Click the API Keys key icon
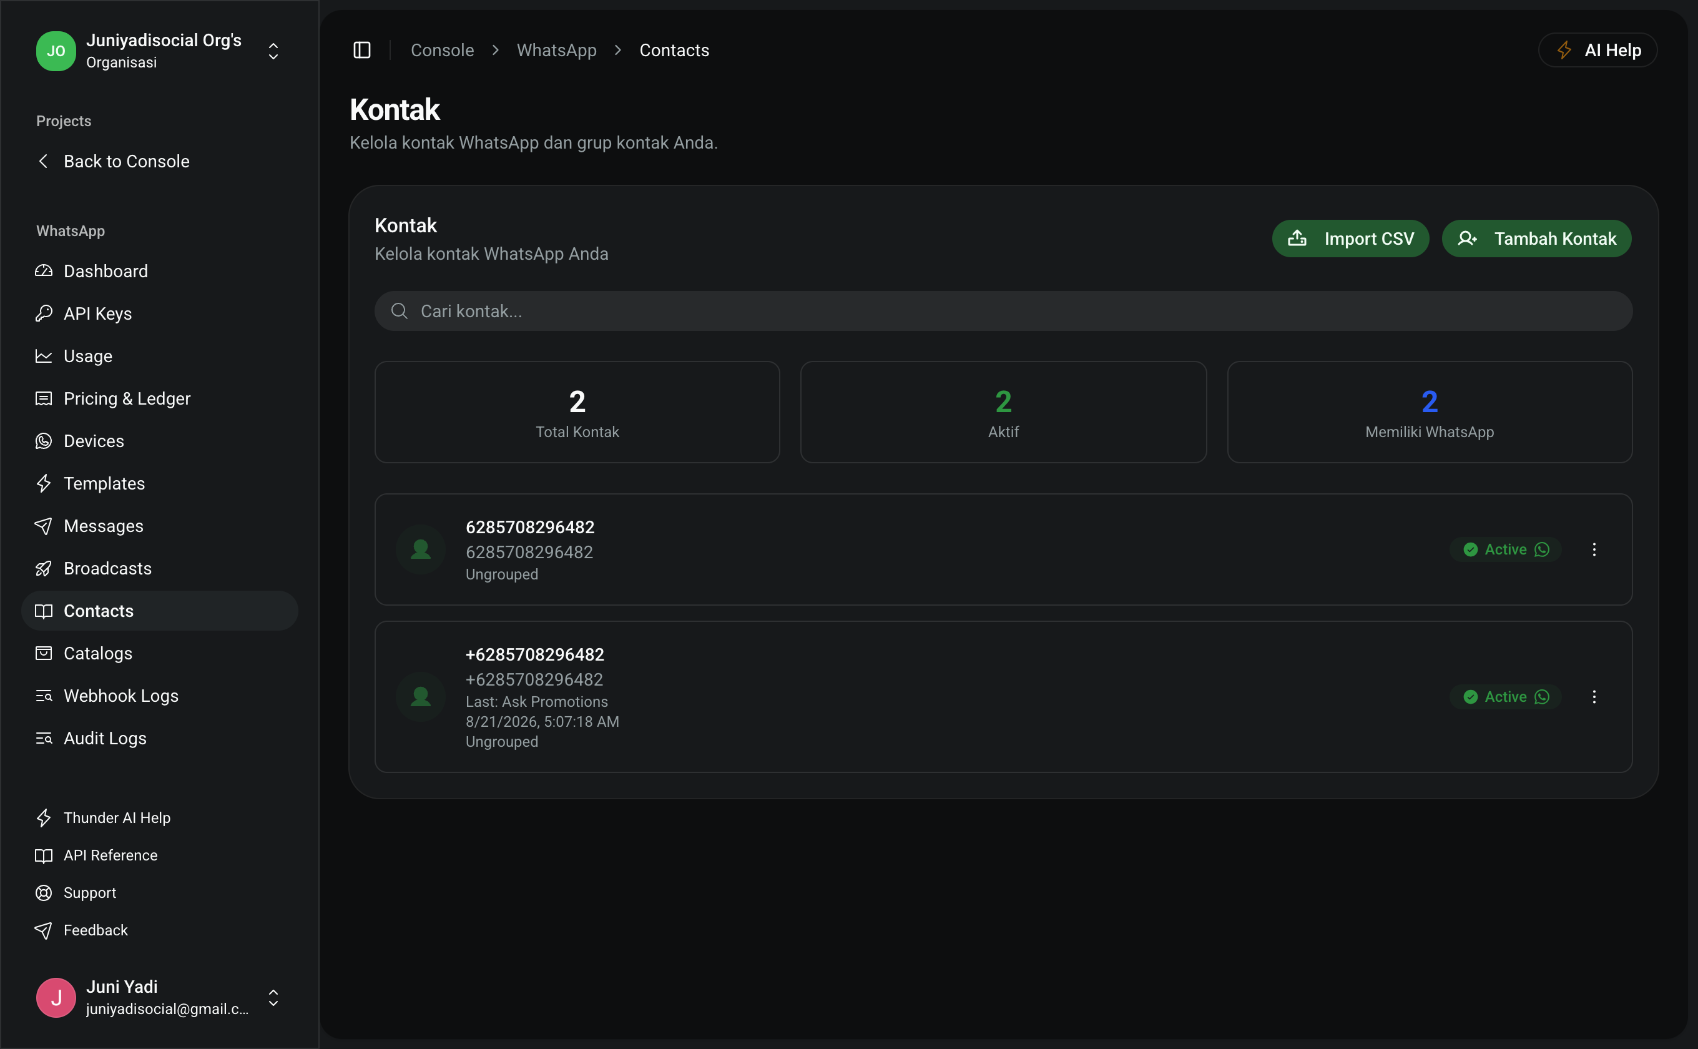 pyautogui.click(x=44, y=313)
